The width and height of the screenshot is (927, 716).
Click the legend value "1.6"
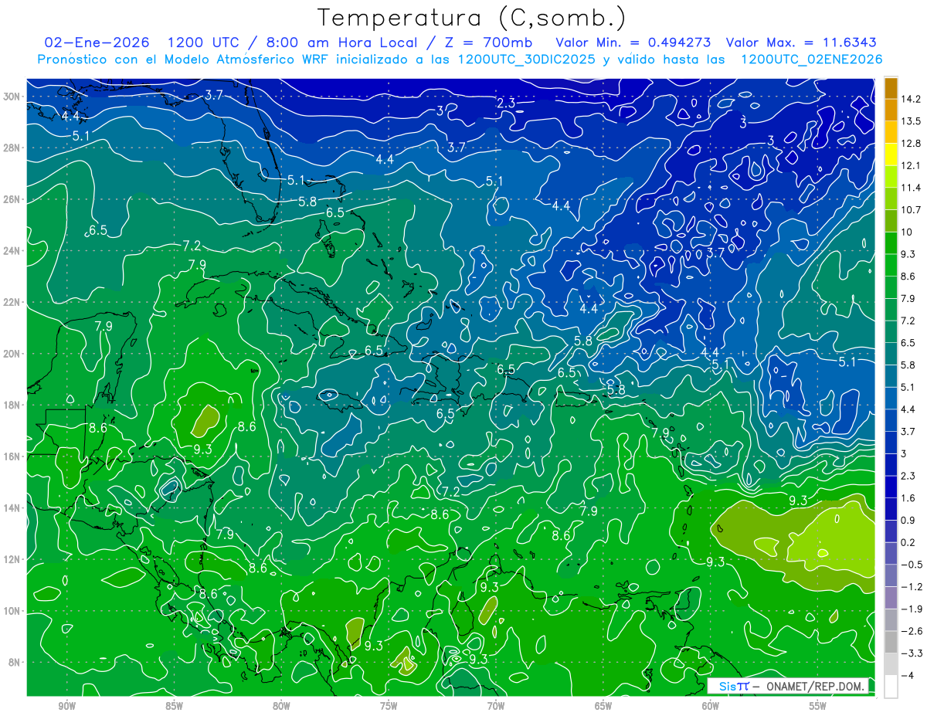[x=908, y=498]
